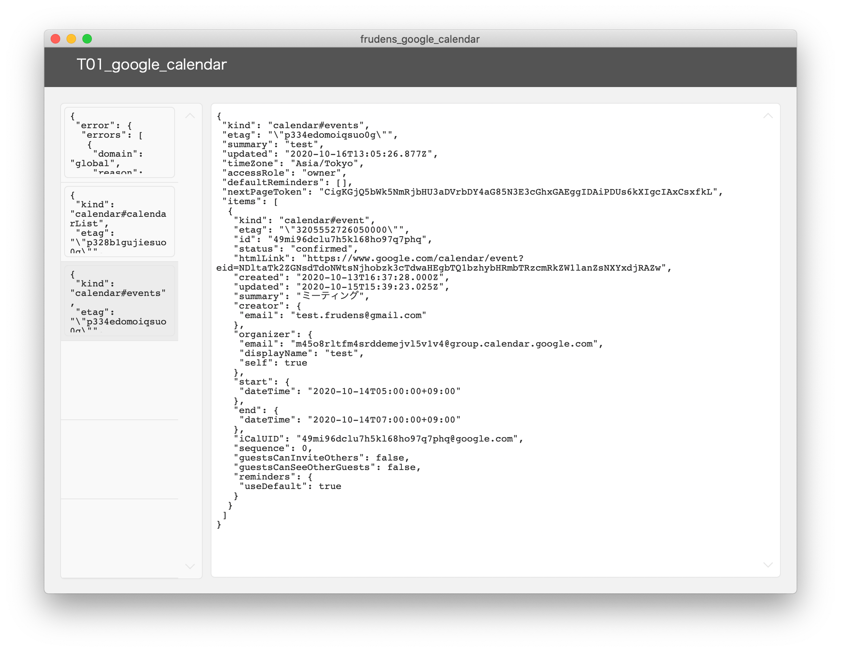
Task: Maximize window with green button
Action: [x=87, y=39]
